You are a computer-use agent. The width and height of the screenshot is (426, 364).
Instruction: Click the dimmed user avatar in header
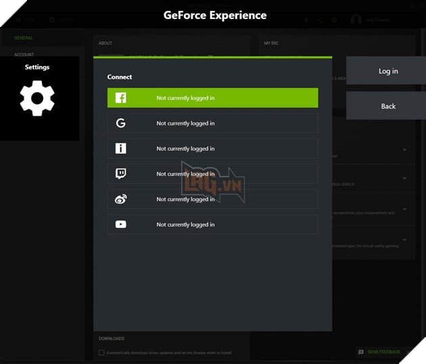(356, 20)
